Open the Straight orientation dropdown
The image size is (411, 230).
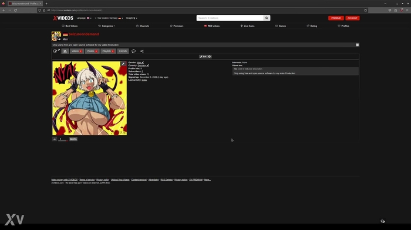tap(132, 18)
